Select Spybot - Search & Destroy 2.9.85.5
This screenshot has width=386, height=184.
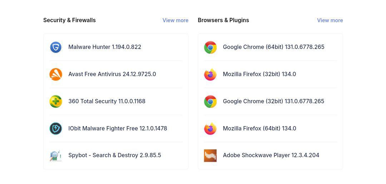(x=115, y=155)
